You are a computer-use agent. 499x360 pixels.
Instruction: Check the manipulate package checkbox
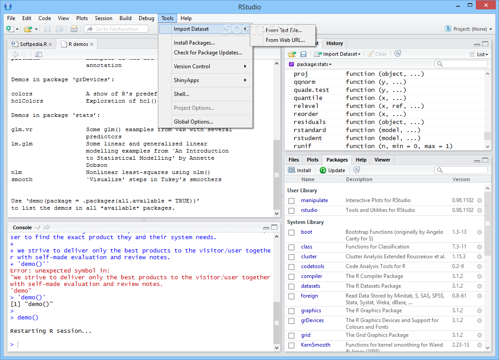292,201
